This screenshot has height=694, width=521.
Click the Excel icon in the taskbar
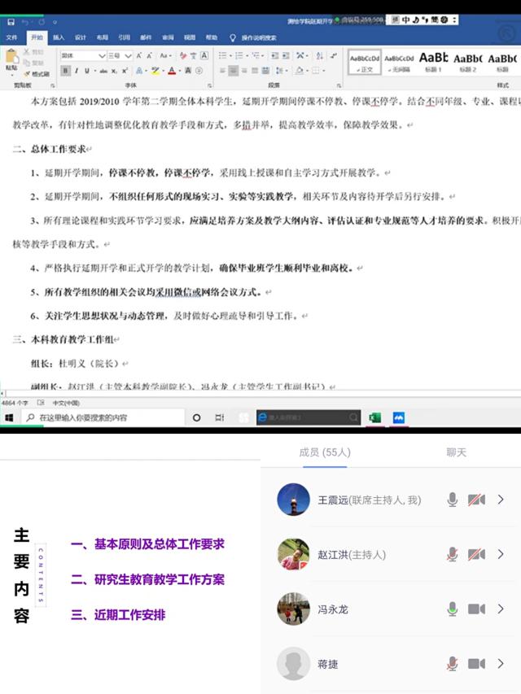[x=375, y=417]
